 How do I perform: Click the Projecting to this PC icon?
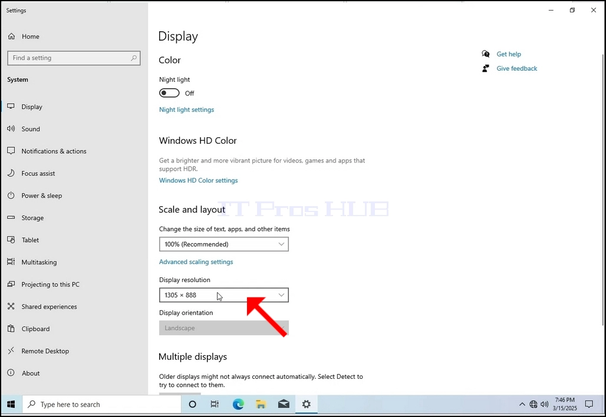point(11,284)
